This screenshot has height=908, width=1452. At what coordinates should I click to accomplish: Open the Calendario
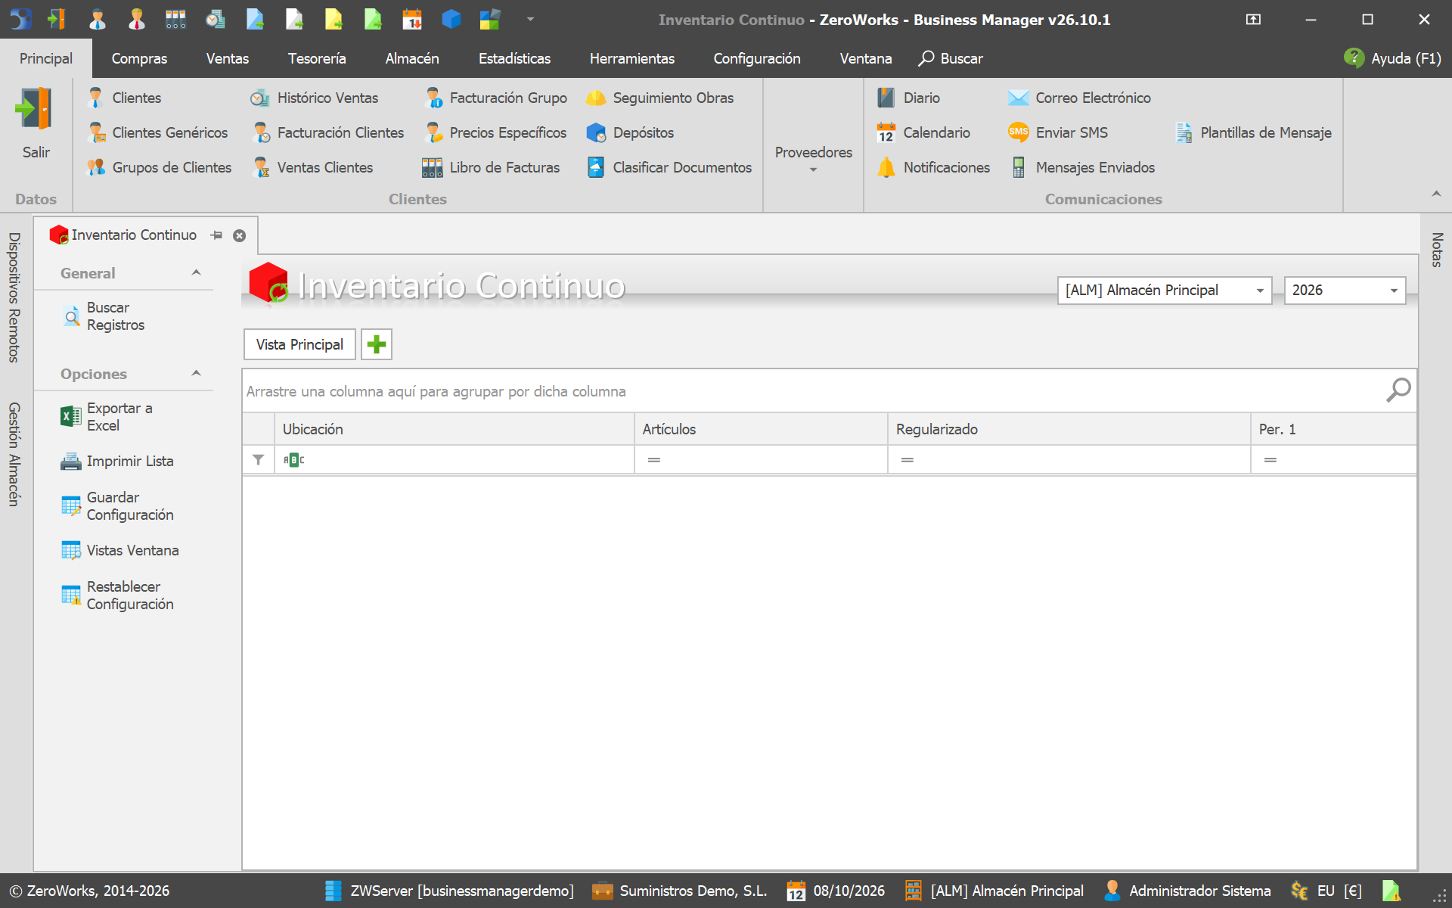(x=923, y=132)
